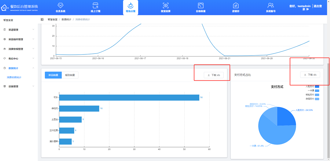Open the 自助称重 module icon
Viewport: 330px width, 161px height.
[x=200, y=5]
